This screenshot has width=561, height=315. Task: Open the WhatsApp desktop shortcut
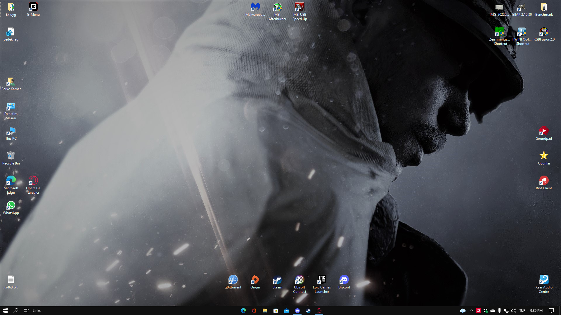click(x=11, y=208)
